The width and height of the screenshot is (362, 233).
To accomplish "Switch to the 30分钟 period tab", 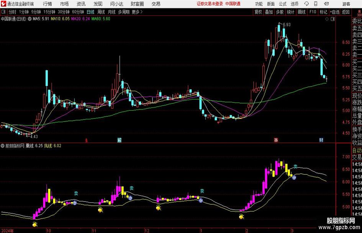I will [x=64, y=12].
